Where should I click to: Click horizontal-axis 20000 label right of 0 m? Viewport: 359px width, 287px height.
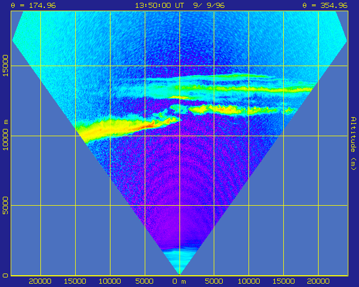click(x=318, y=281)
